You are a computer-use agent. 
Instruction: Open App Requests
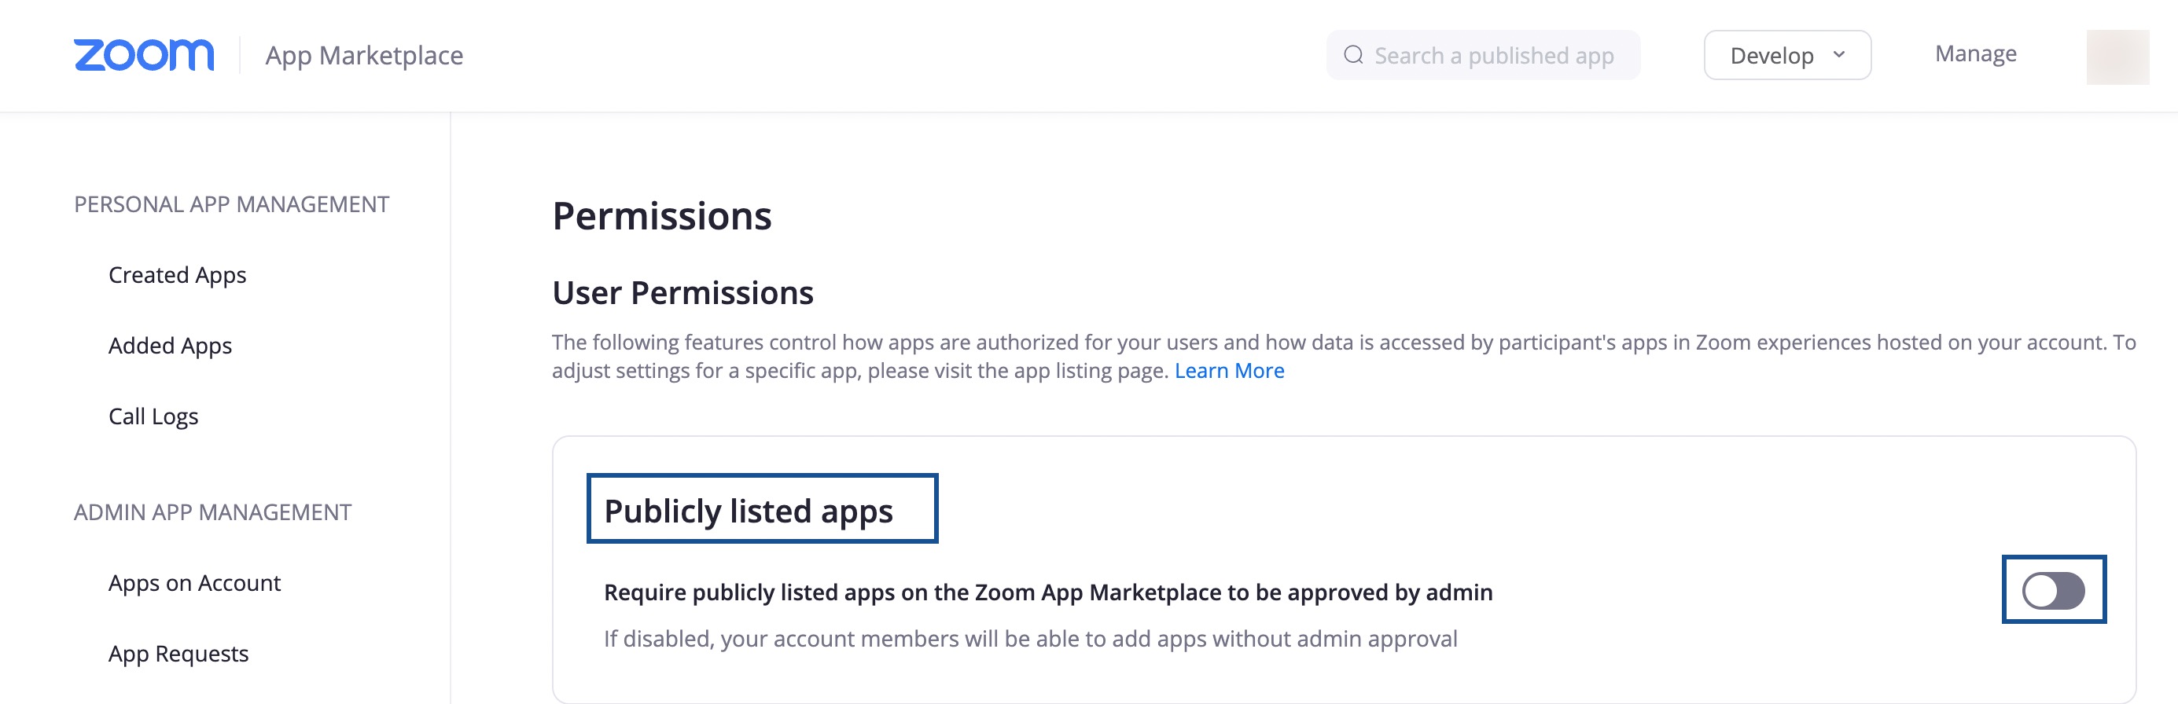pyautogui.click(x=178, y=654)
